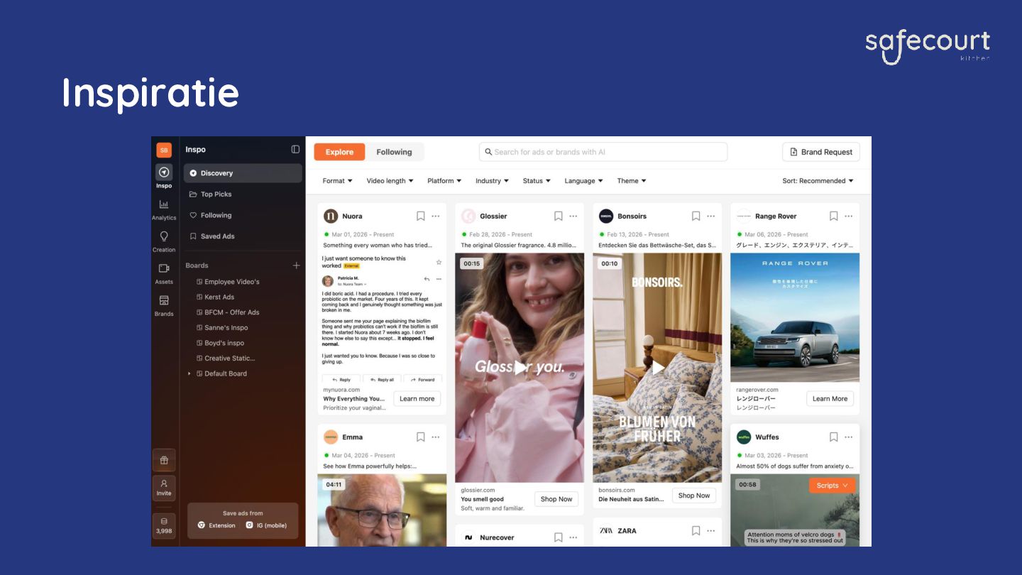Open the Language filter dropdown

coord(583,181)
